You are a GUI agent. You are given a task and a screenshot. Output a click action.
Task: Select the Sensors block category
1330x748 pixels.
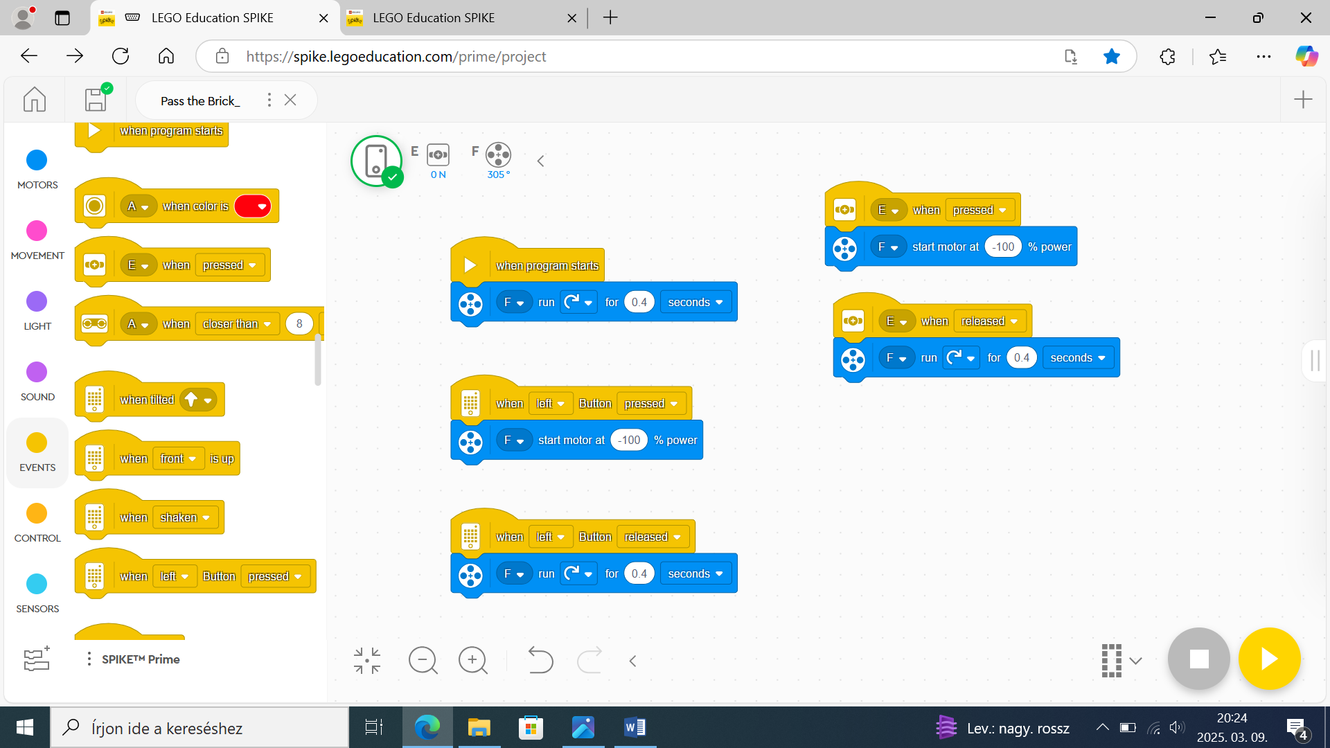(x=37, y=584)
